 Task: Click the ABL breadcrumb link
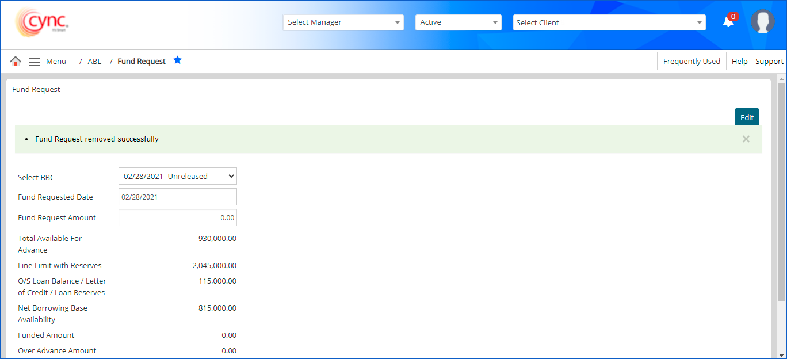pos(94,62)
